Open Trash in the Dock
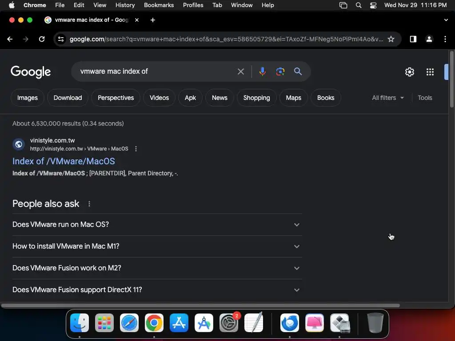The width and height of the screenshot is (455, 341). 375,323
